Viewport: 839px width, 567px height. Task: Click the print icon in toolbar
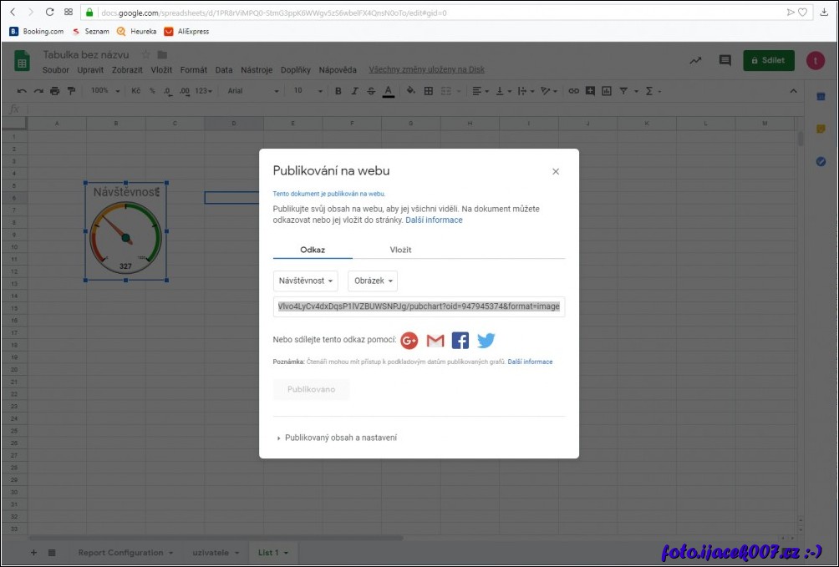tap(54, 91)
